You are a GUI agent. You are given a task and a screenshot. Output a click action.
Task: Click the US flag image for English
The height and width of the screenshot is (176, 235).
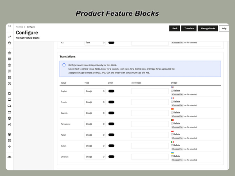click(x=172, y=87)
